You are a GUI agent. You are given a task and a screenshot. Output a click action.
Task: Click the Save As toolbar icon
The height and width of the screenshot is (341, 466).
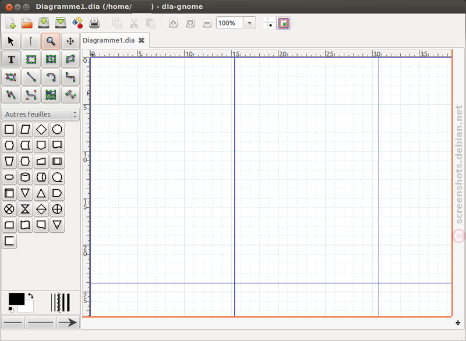pyautogui.click(x=61, y=23)
